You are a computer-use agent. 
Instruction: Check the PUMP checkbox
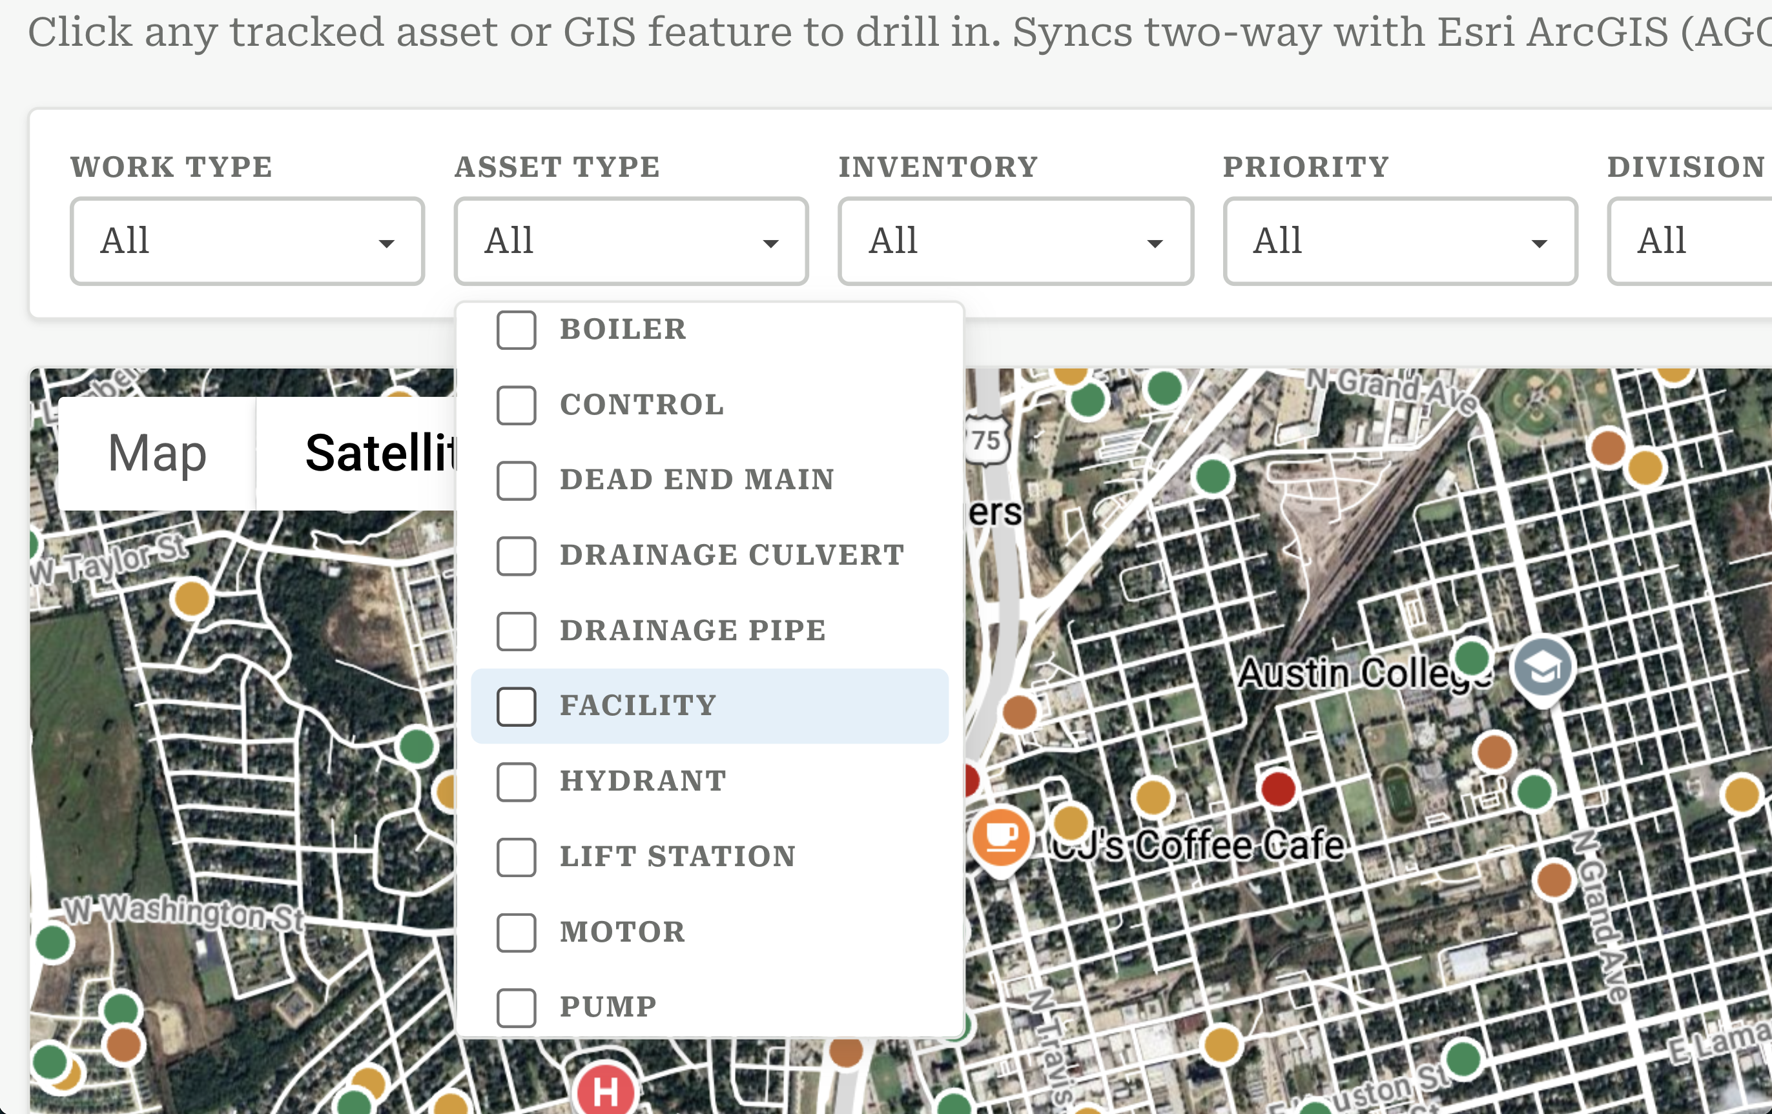516,1008
